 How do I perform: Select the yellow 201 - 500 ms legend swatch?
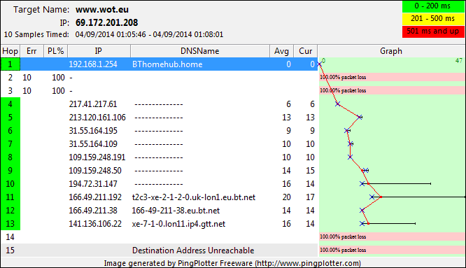pos(433,19)
